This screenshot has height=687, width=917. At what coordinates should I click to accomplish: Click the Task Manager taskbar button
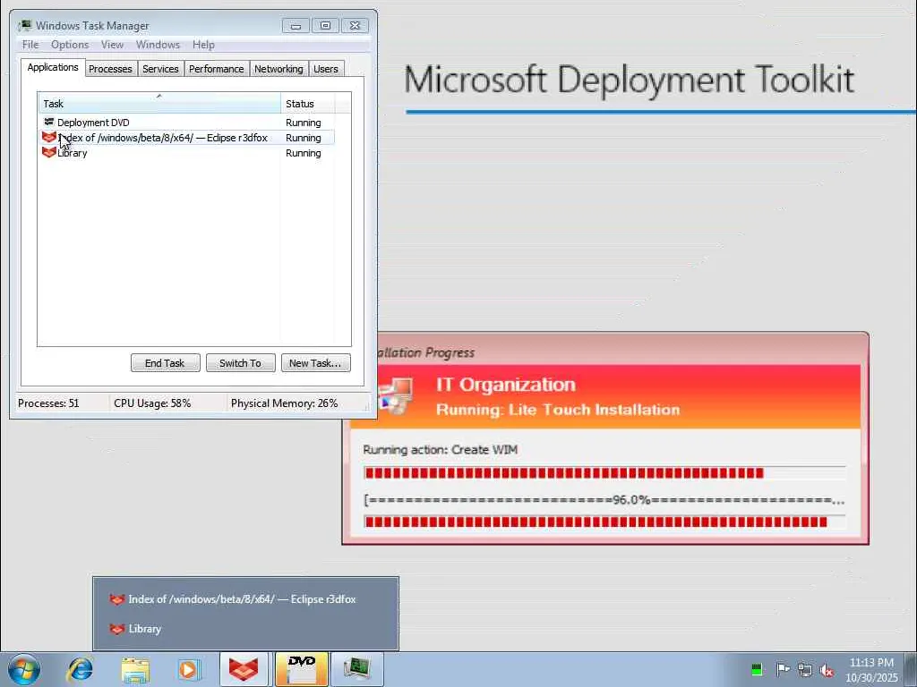pos(356,669)
